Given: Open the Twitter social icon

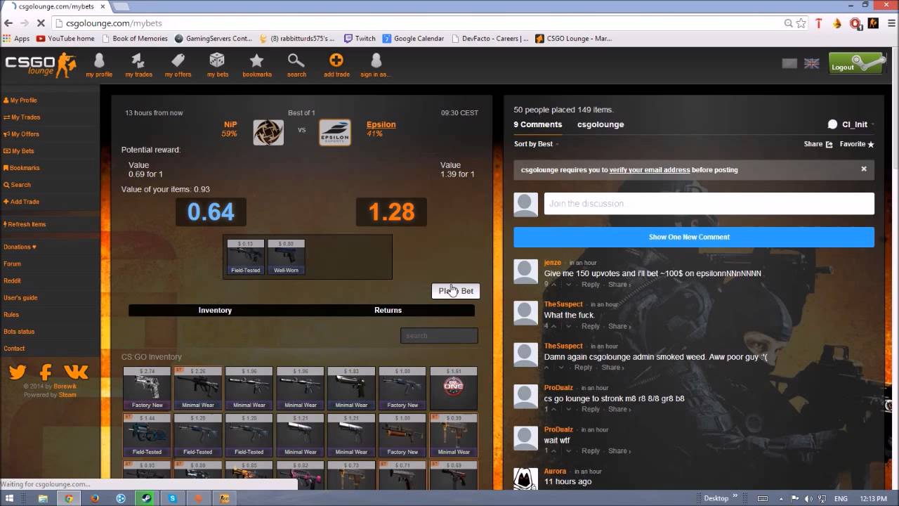Looking at the screenshot, I should click(x=18, y=372).
